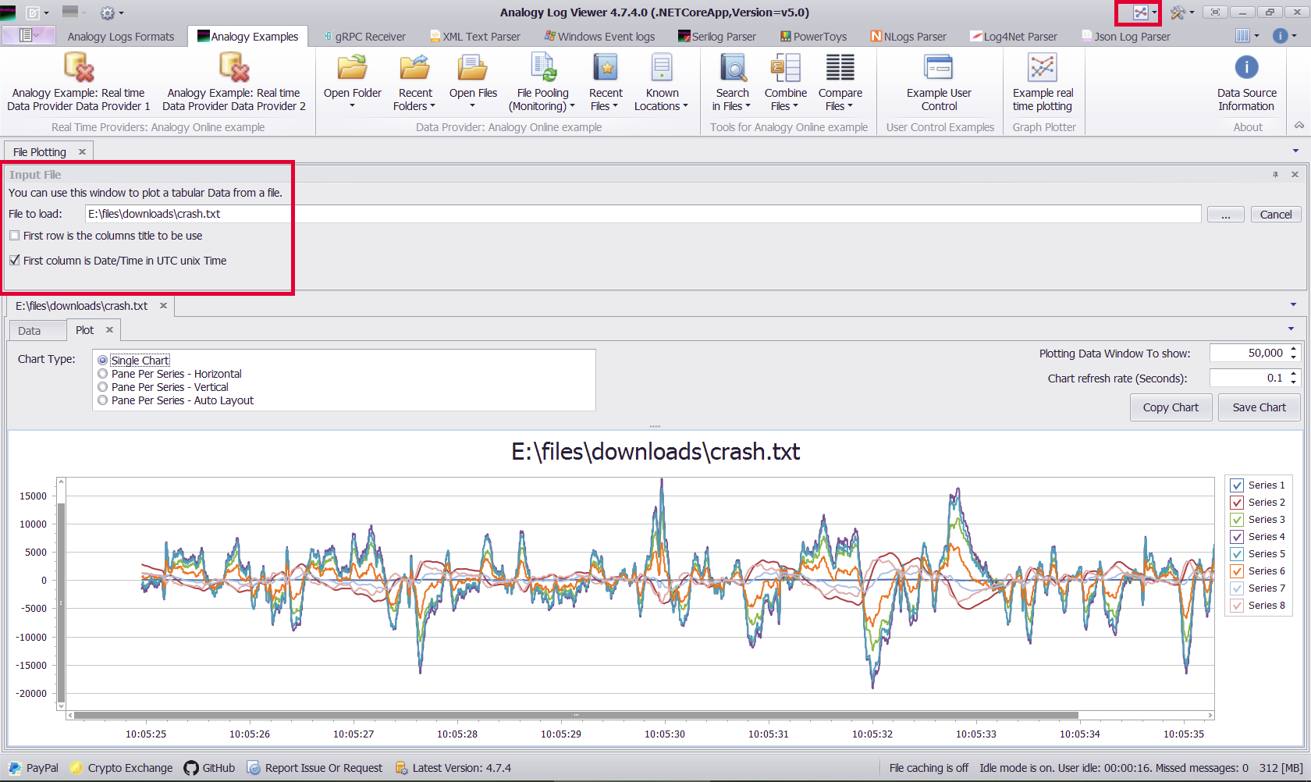Click the Copy Chart button
The height and width of the screenshot is (782, 1311).
click(x=1171, y=407)
